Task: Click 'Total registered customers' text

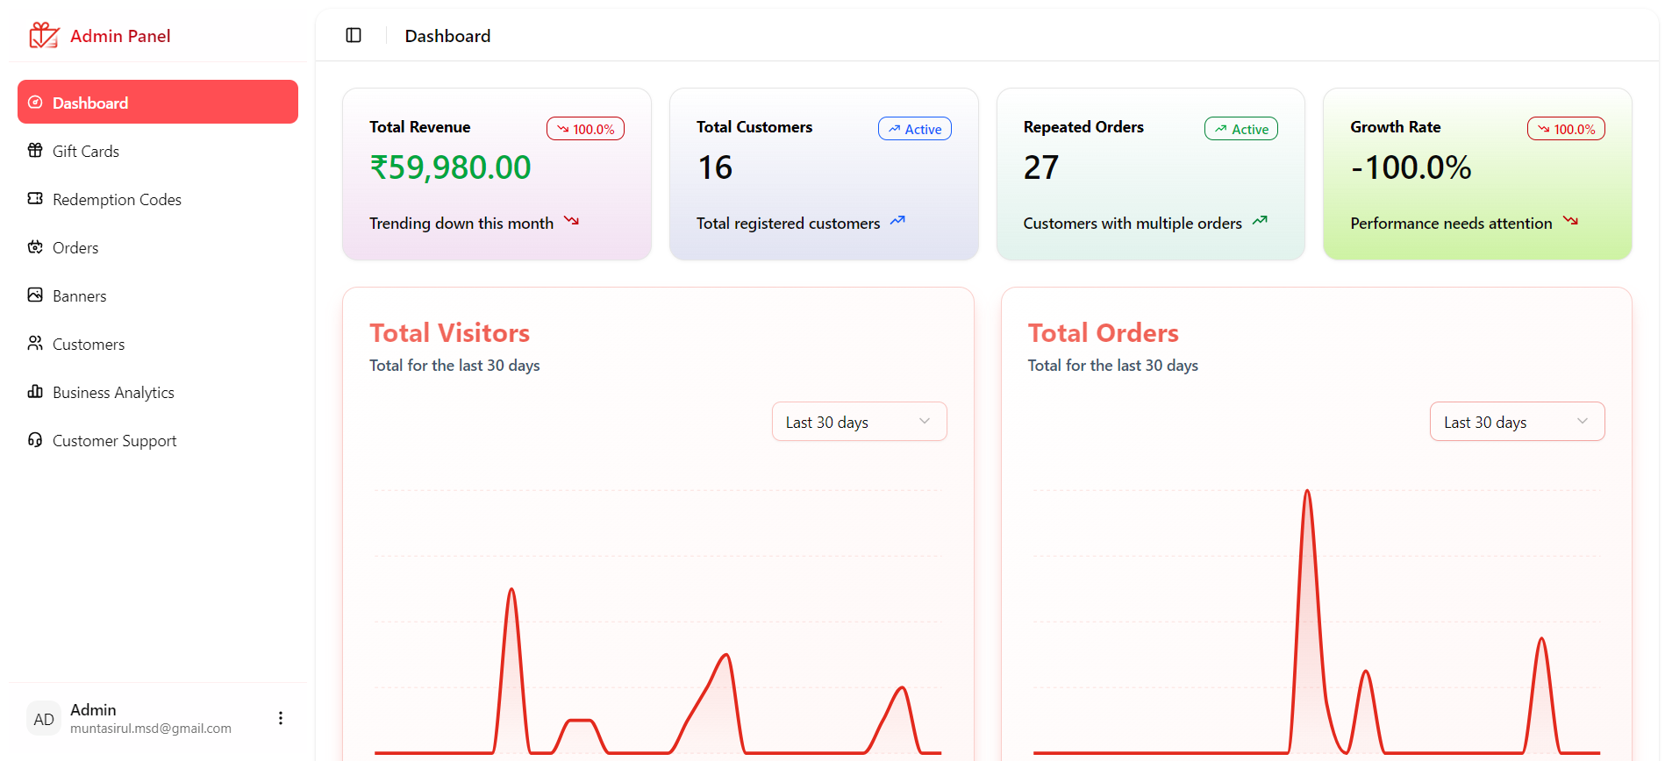Action: pyautogui.click(x=788, y=224)
